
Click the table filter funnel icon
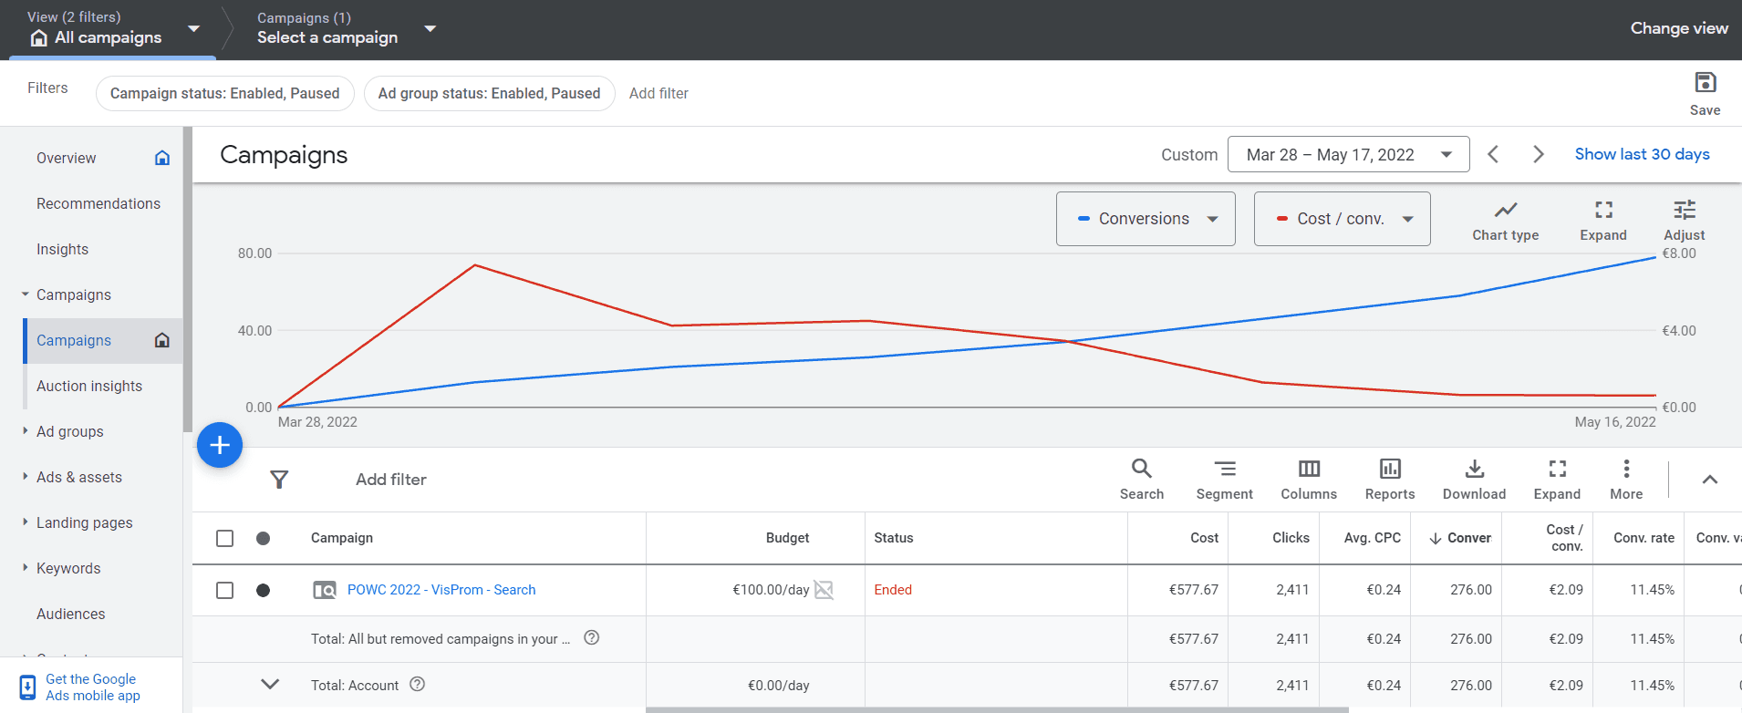click(x=279, y=480)
